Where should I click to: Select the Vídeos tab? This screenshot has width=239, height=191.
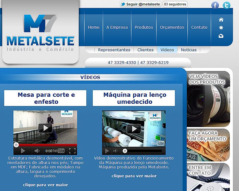click(167, 50)
